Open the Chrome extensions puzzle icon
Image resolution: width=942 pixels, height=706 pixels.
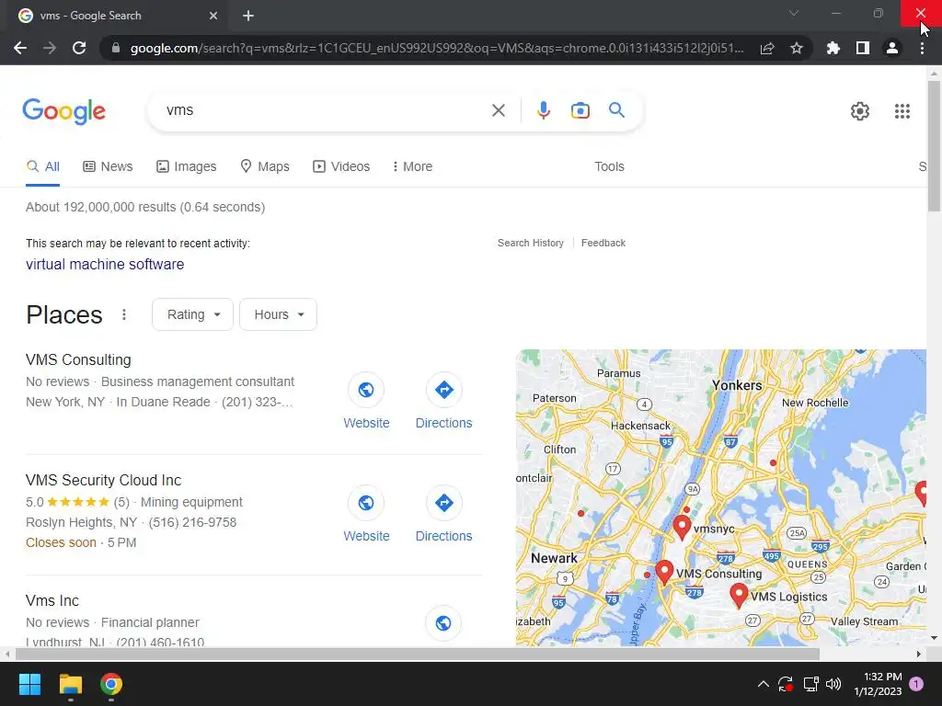833,48
